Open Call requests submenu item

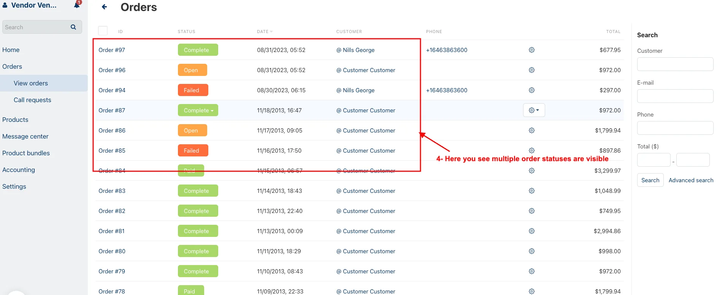[x=32, y=100]
